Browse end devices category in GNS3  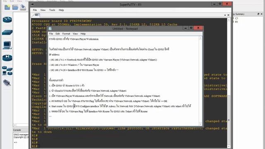[7, 45]
